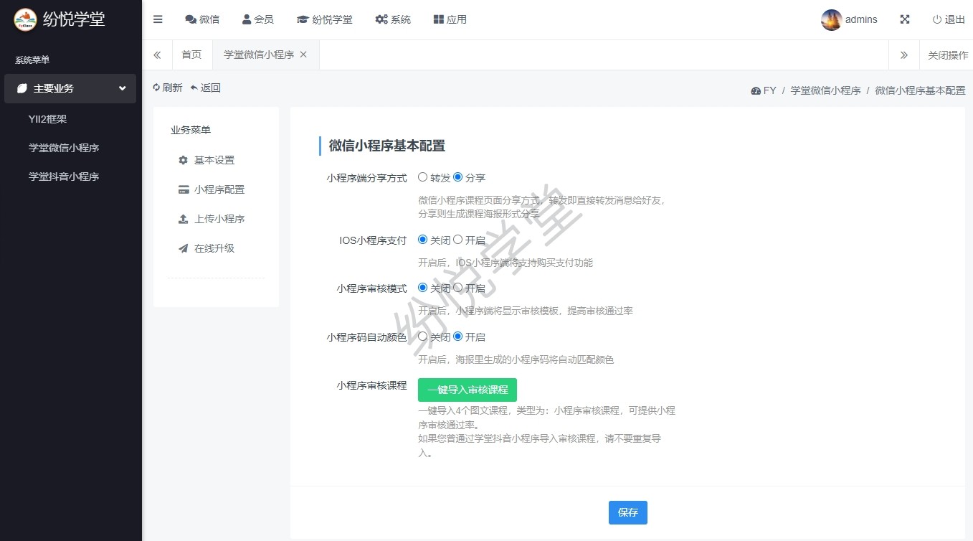Click the hamburger menu icon in top bar

click(158, 19)
